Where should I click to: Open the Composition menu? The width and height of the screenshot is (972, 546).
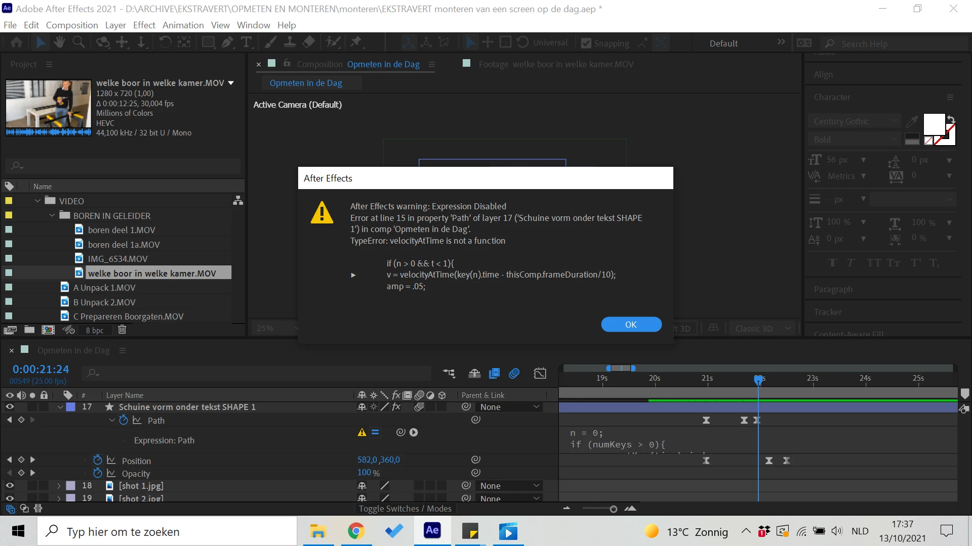pos(72,25)
